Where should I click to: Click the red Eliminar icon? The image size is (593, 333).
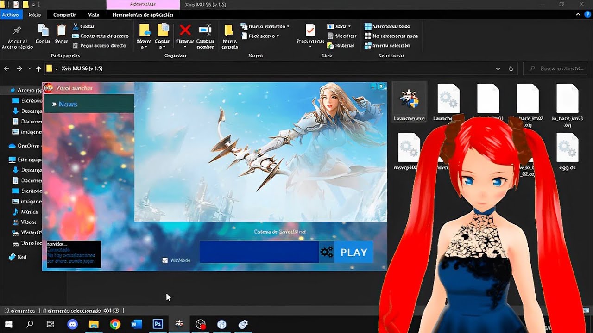[185, 31]
